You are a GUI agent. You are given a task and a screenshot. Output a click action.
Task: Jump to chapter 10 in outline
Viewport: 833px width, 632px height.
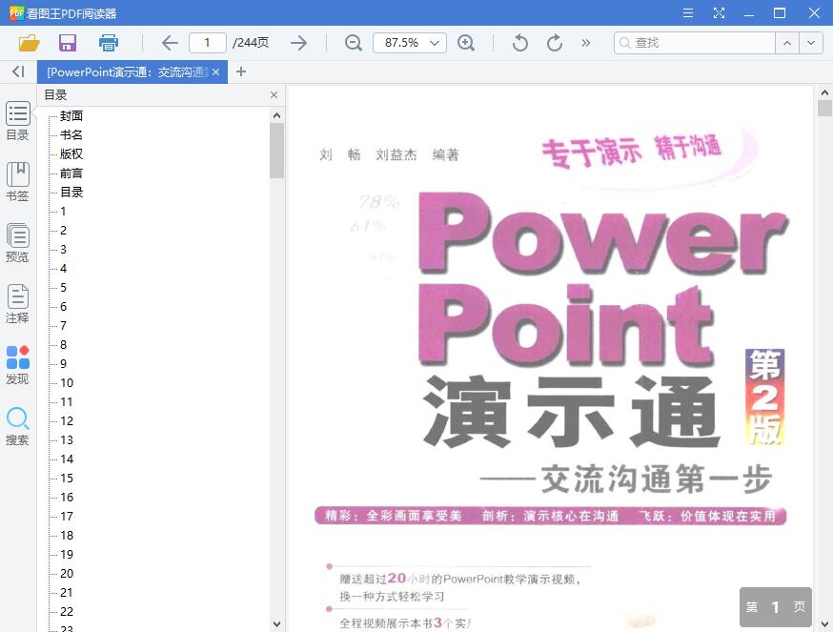click(67, 382)
